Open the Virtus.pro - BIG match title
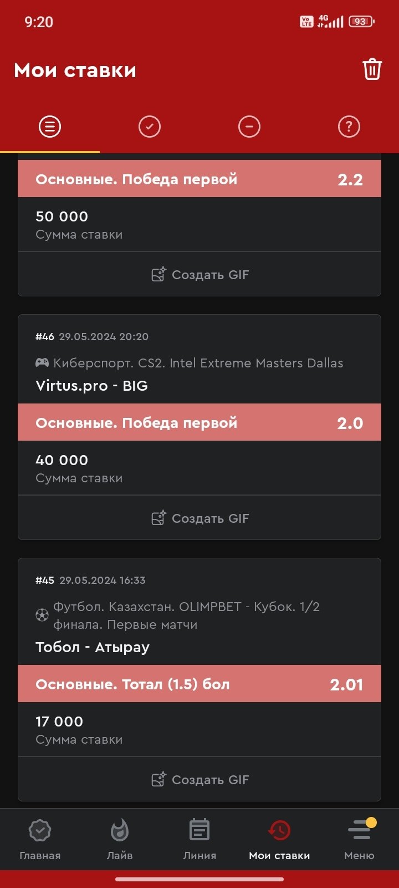The height and width of the screenshot is (888, 399). click(92, 386)
